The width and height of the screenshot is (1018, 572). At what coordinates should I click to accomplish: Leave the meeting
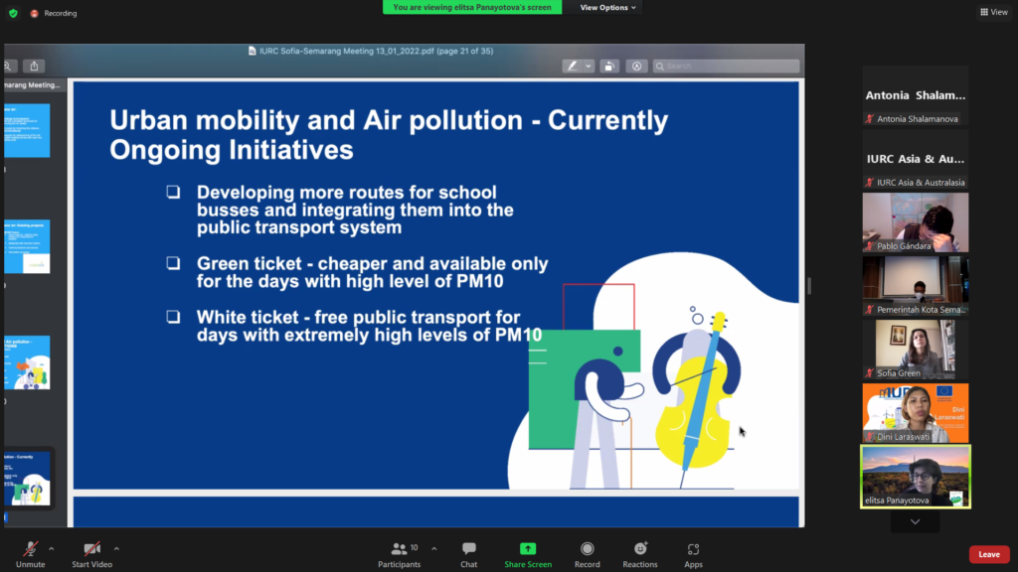tap(988, 554)
